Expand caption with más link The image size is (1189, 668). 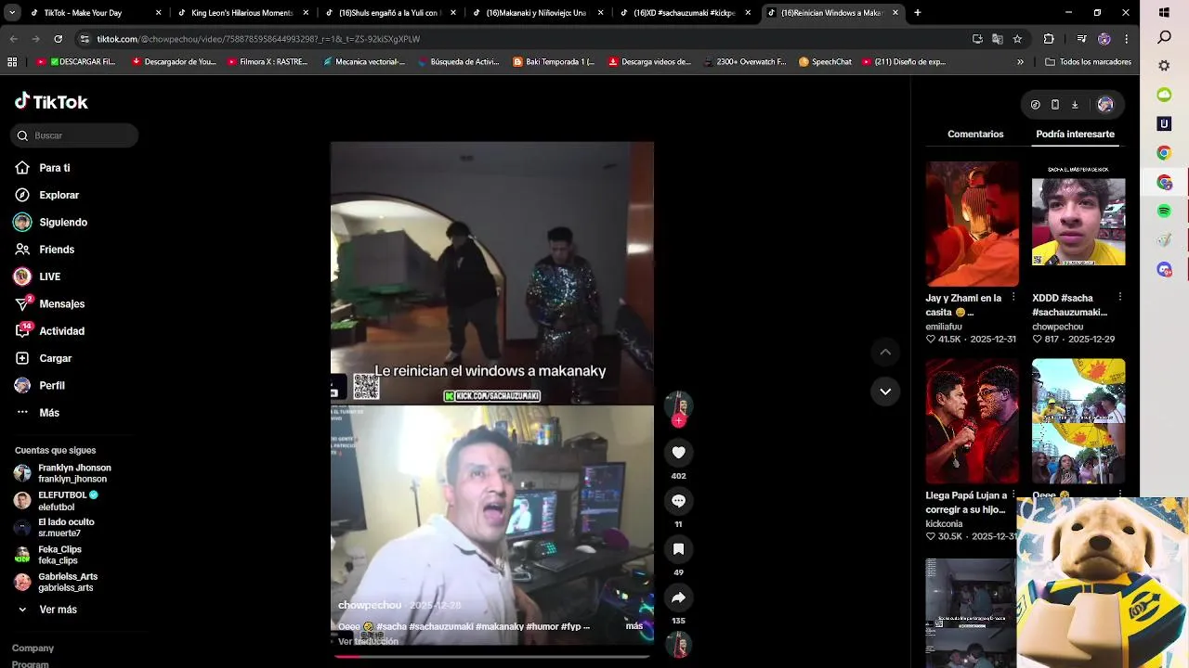[634, 626]
